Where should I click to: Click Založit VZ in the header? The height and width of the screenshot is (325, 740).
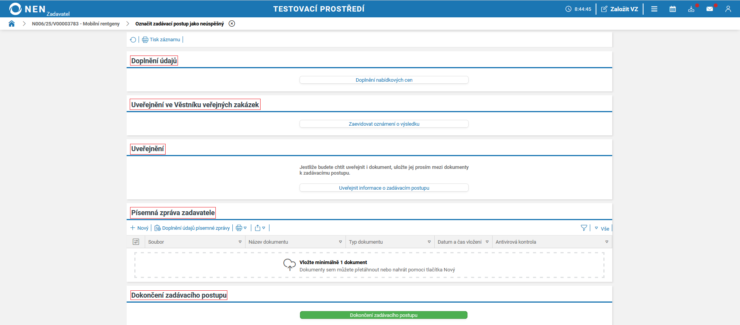tap(620, 9)
